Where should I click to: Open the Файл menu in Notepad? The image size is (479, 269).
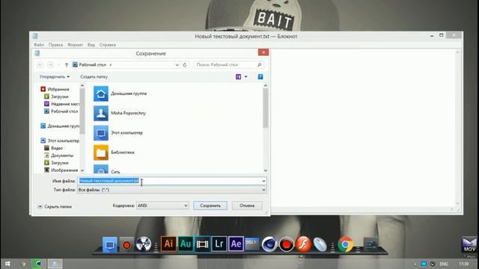39,45
